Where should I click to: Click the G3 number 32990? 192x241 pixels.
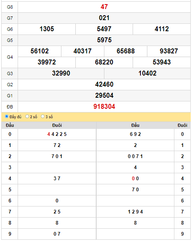61,73
